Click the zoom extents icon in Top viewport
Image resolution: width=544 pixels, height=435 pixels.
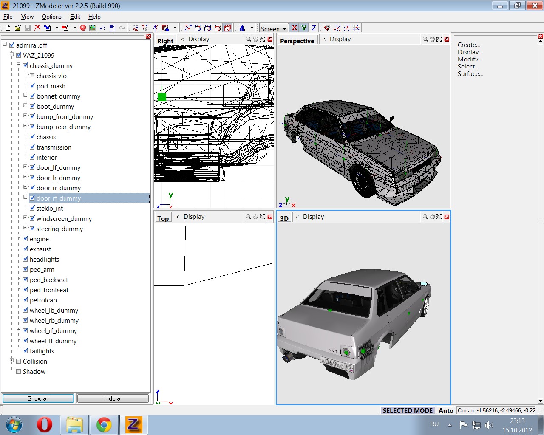click(x=262, y=217)
